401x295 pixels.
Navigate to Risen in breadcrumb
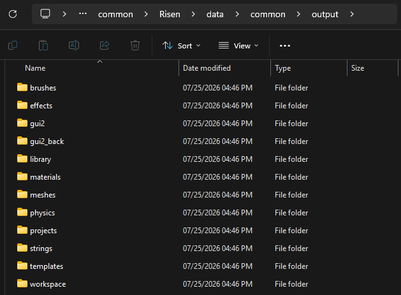tap(170, 14)
